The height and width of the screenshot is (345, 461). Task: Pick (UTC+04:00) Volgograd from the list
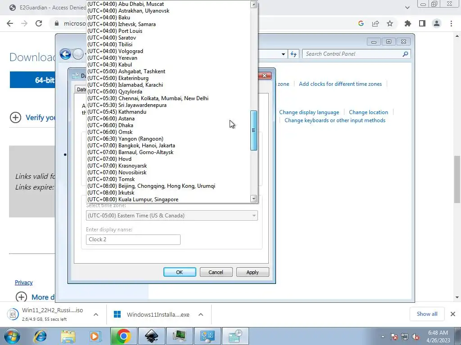168,51
